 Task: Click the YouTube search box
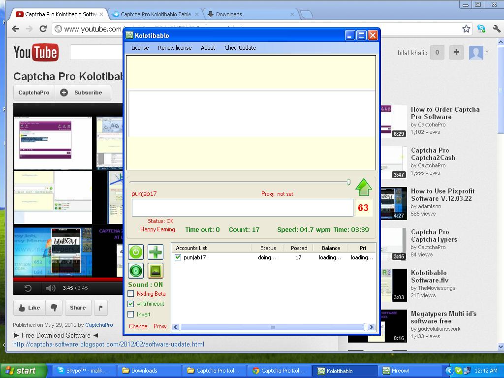[x=96, y=52]
